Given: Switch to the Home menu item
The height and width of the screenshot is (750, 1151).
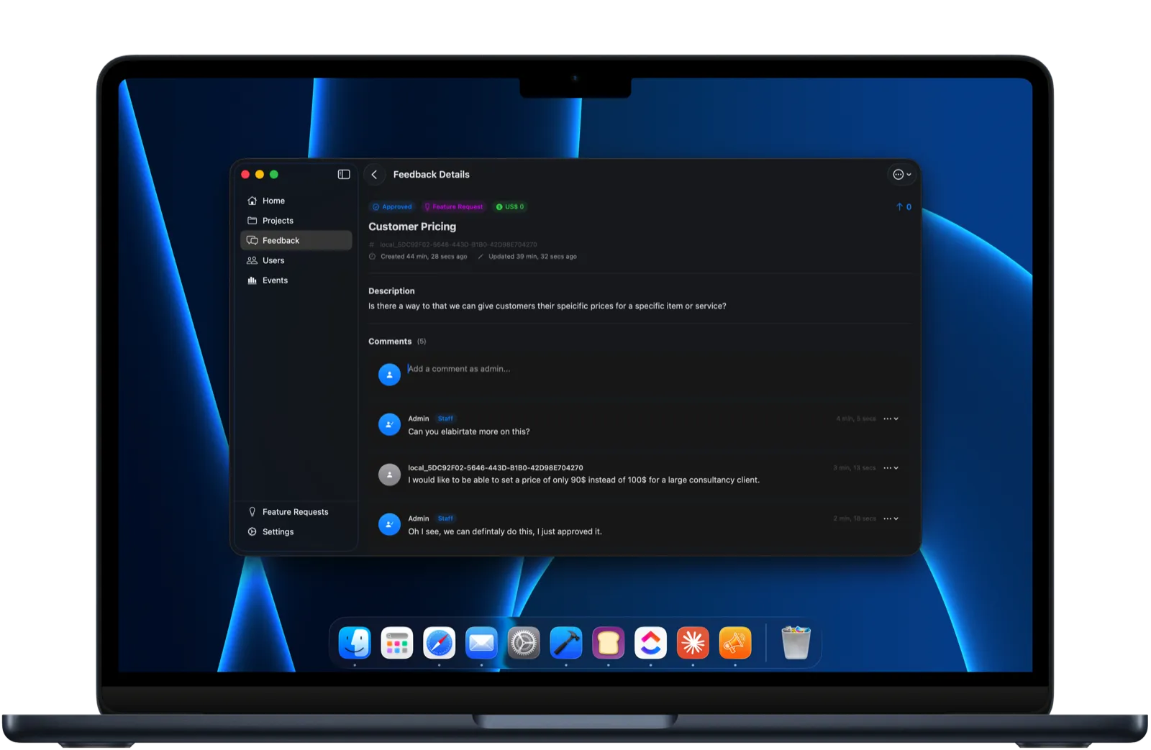Looking at the screenshot, I should [x=273, y=201].
